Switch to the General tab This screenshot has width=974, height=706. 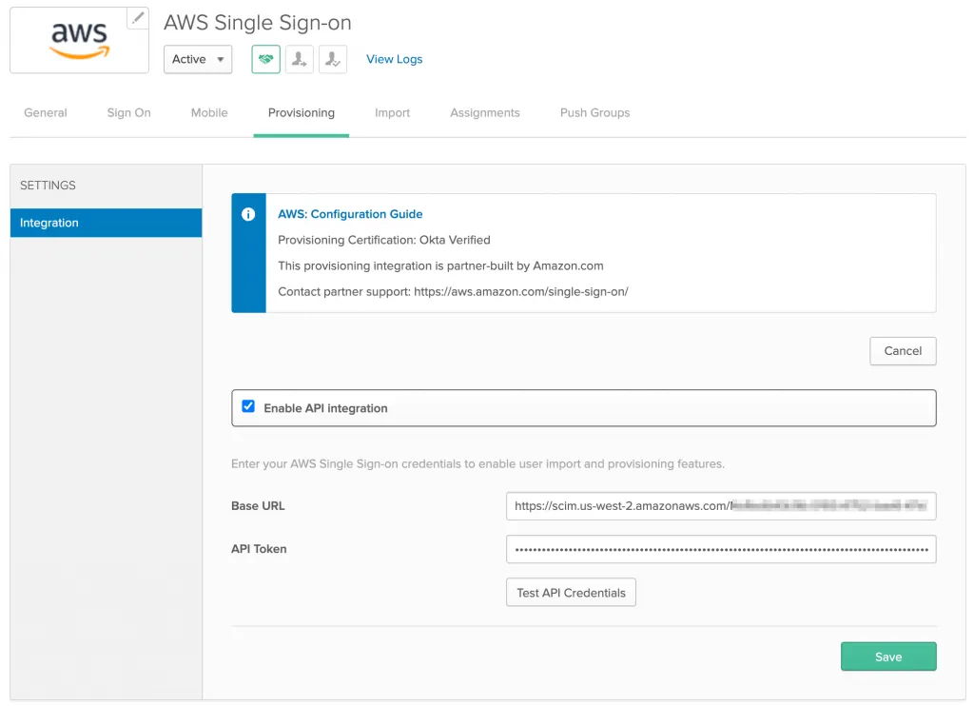(x=46, y=112)
